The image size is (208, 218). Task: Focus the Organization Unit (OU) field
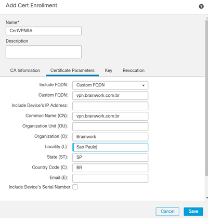(110, 126)
